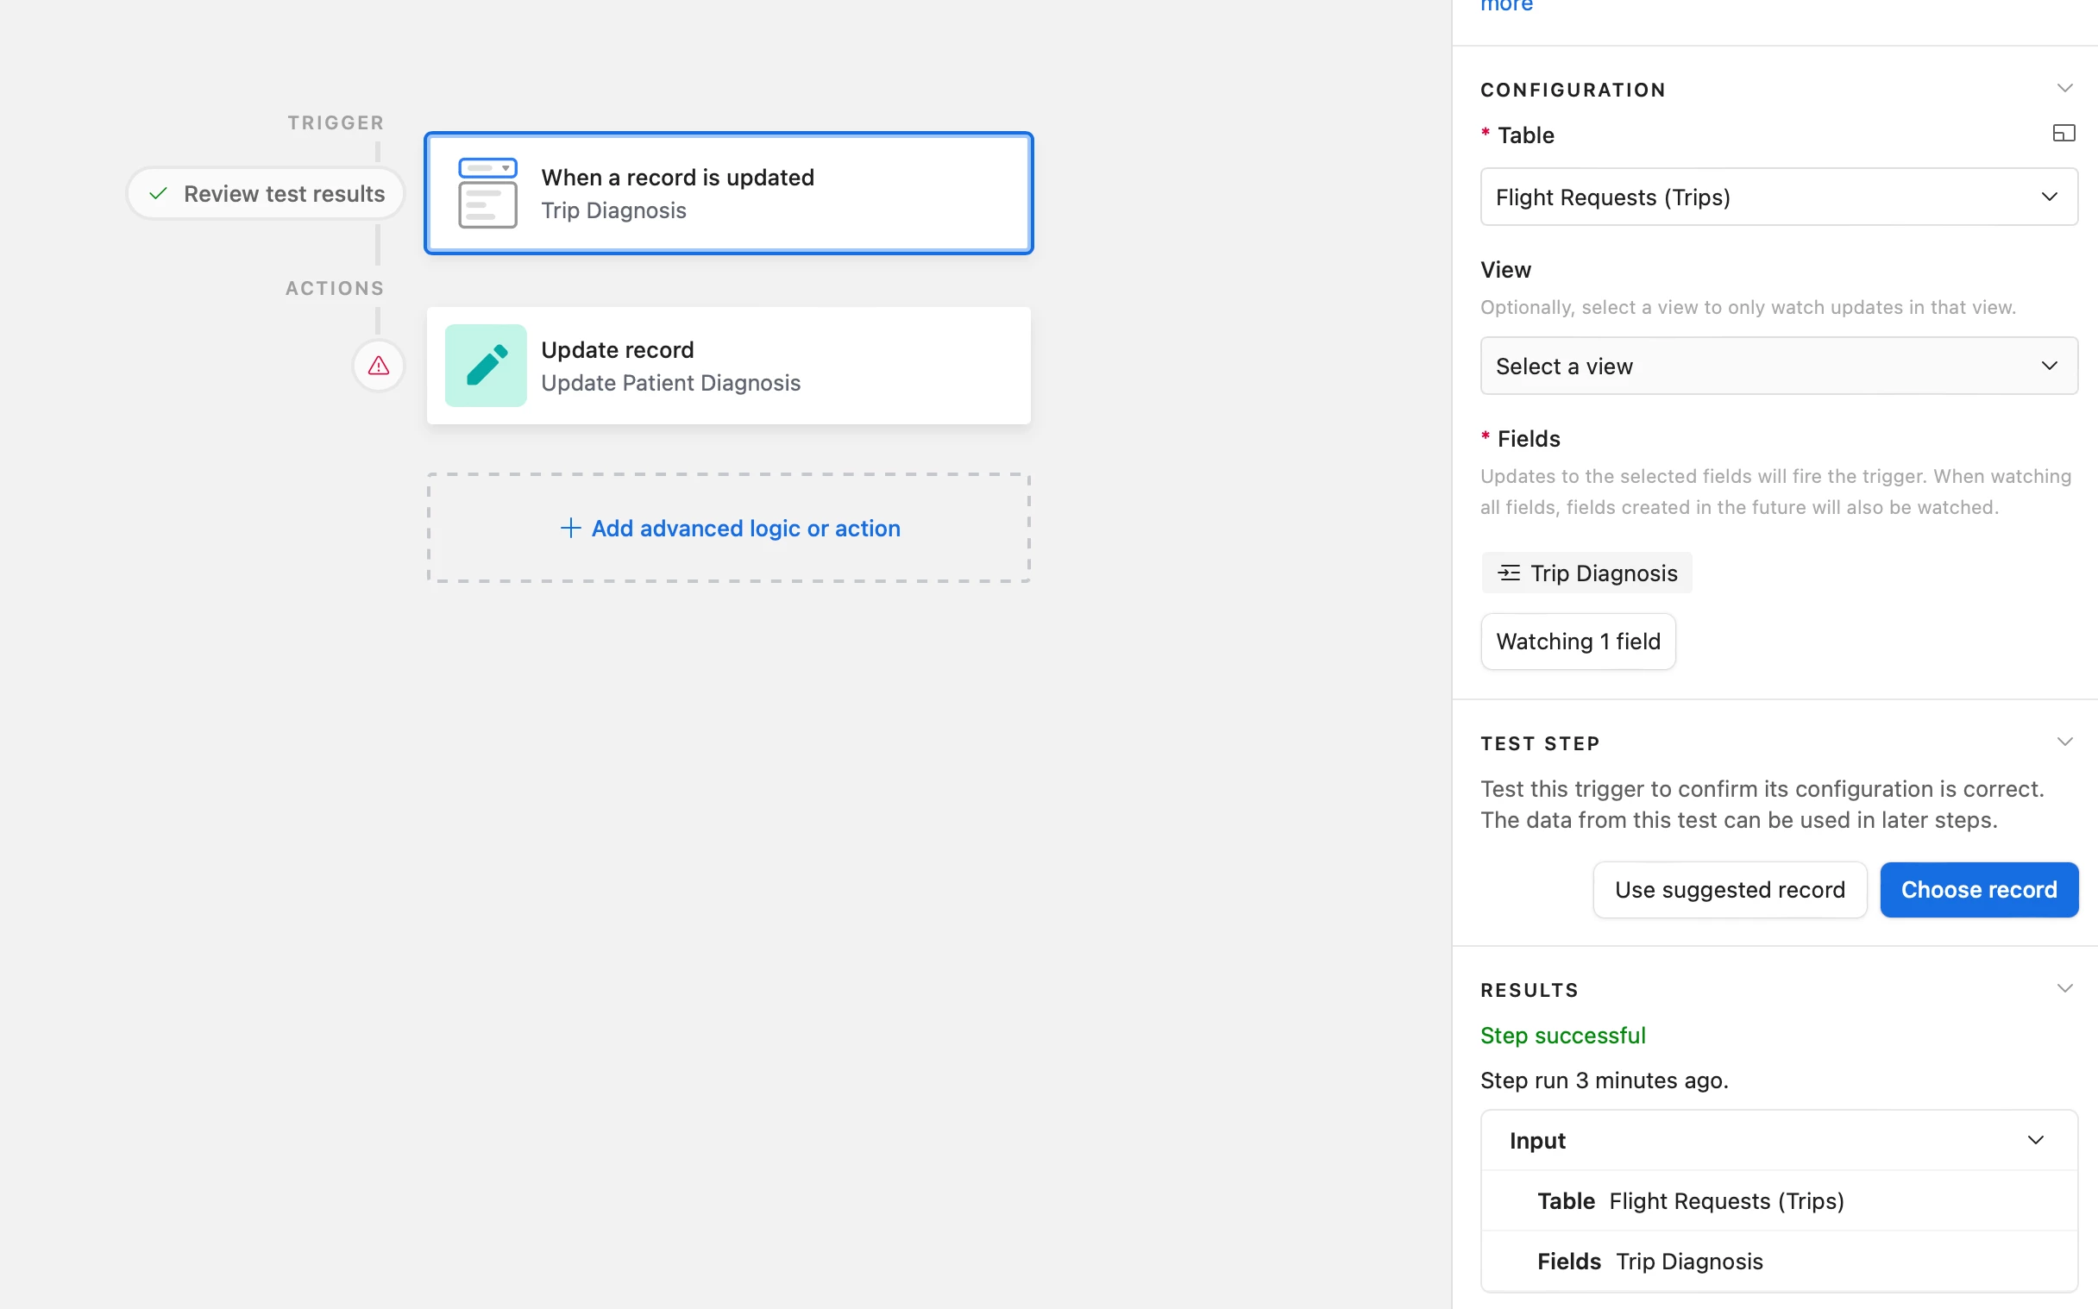The width and height of the screenshot is (2098, 1309).
Task: Click the Trip Diagnosis field type icon
Action: [1509, 573]
